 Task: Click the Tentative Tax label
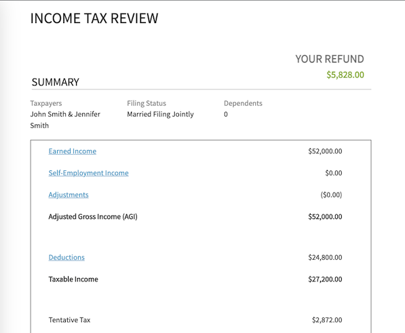click(69, 320)
